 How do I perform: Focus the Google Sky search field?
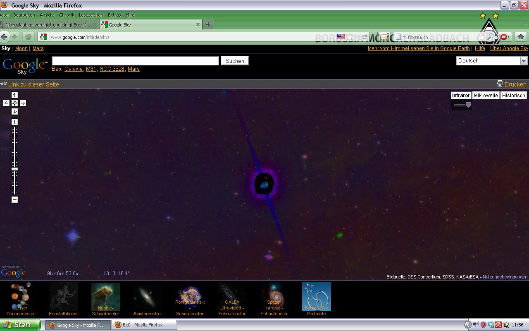(x=135, y=61)
